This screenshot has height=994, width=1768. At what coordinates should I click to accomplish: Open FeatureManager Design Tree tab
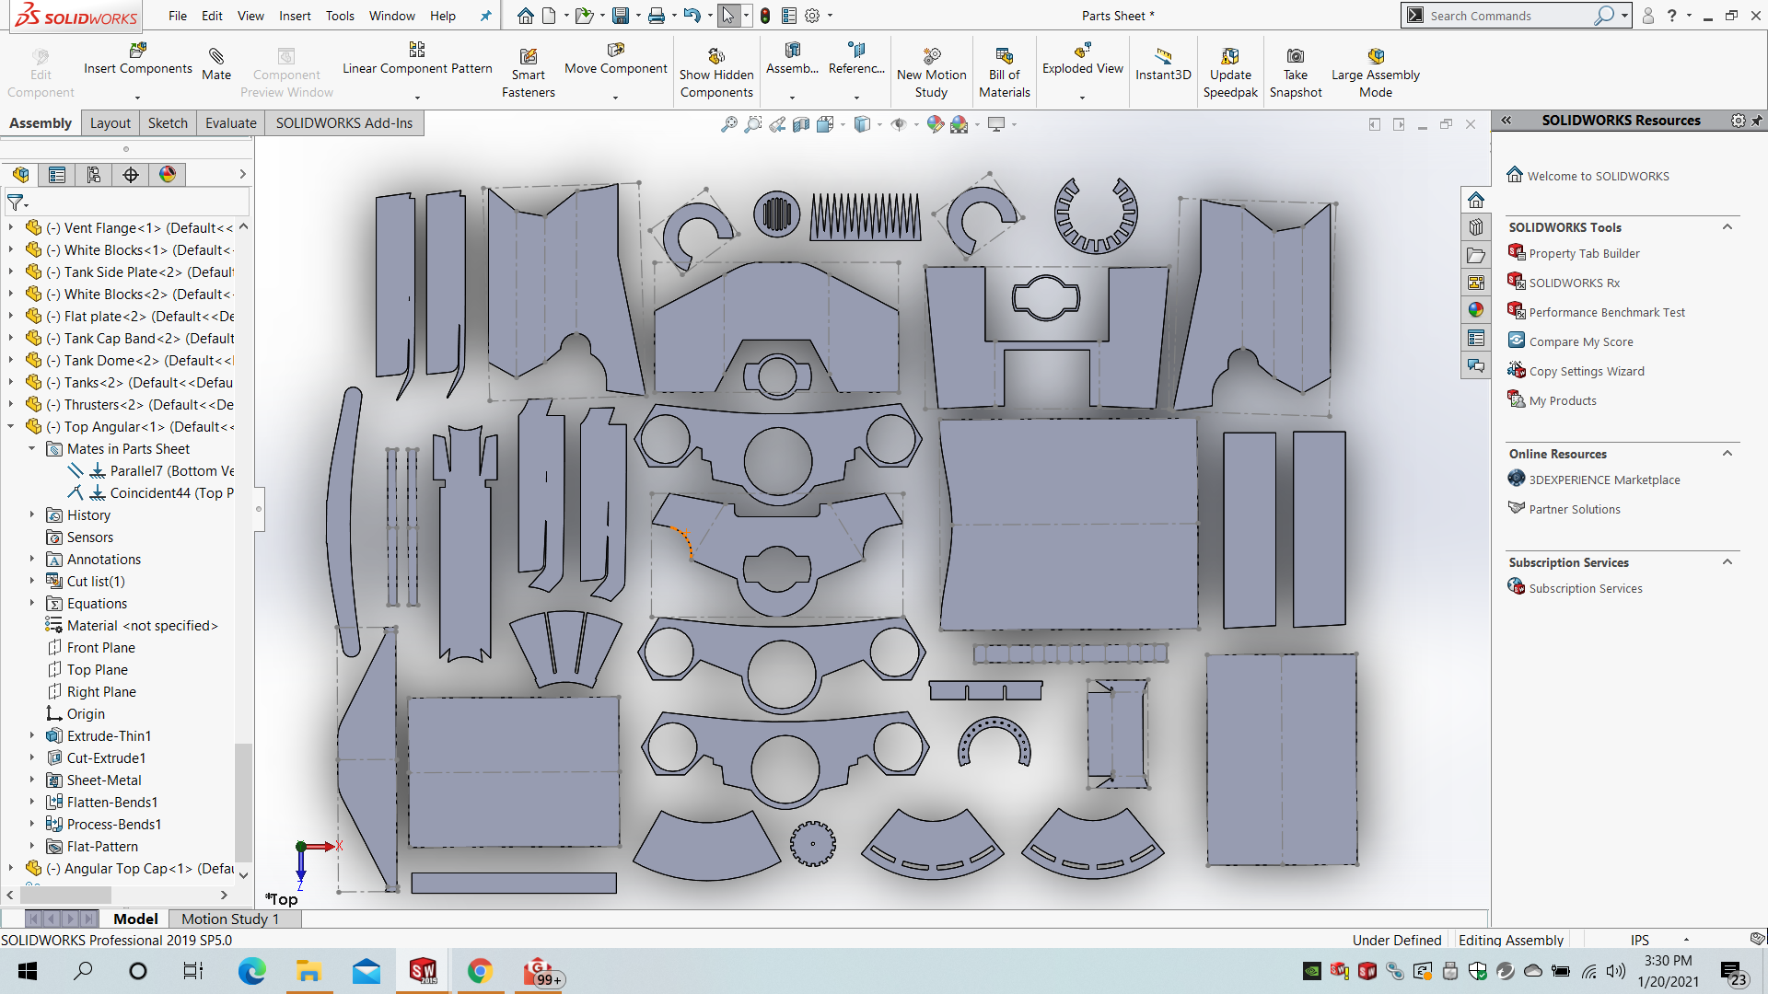(x=20, y=175)
